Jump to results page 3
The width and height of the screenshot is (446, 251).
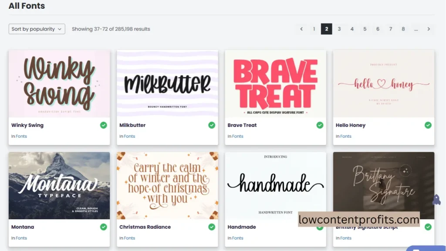coord(339,29)
